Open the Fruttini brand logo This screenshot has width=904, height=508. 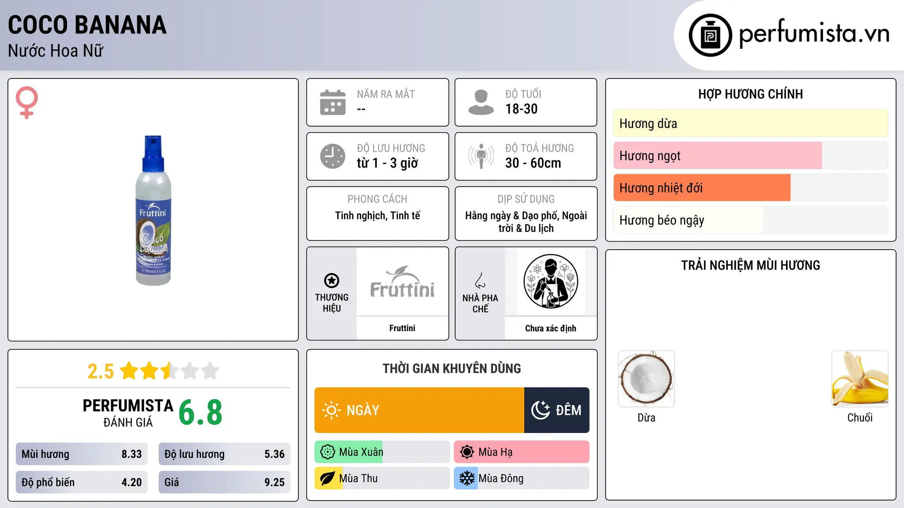(x=402, y=283)
